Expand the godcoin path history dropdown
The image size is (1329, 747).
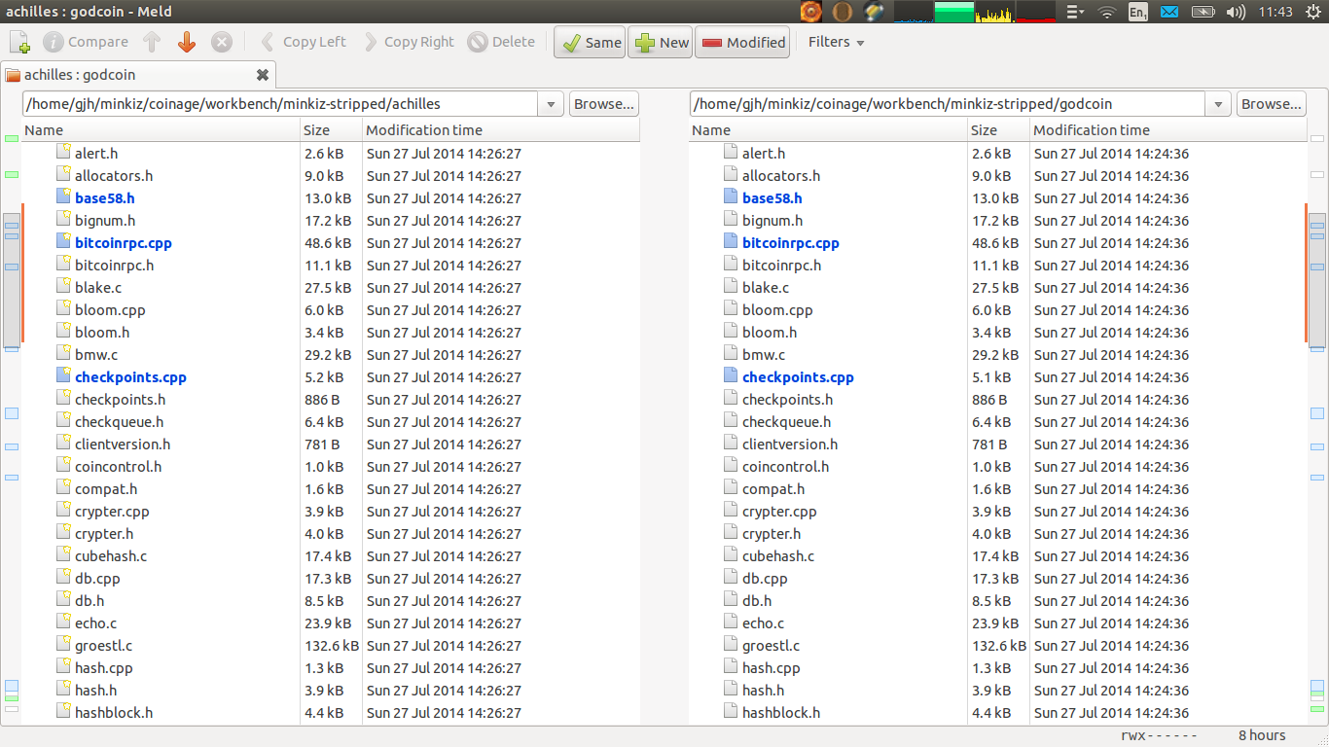coord(1218,104)
